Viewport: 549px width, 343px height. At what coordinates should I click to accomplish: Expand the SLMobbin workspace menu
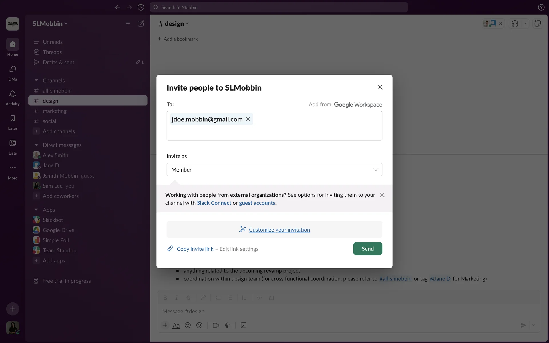(50, 23)
